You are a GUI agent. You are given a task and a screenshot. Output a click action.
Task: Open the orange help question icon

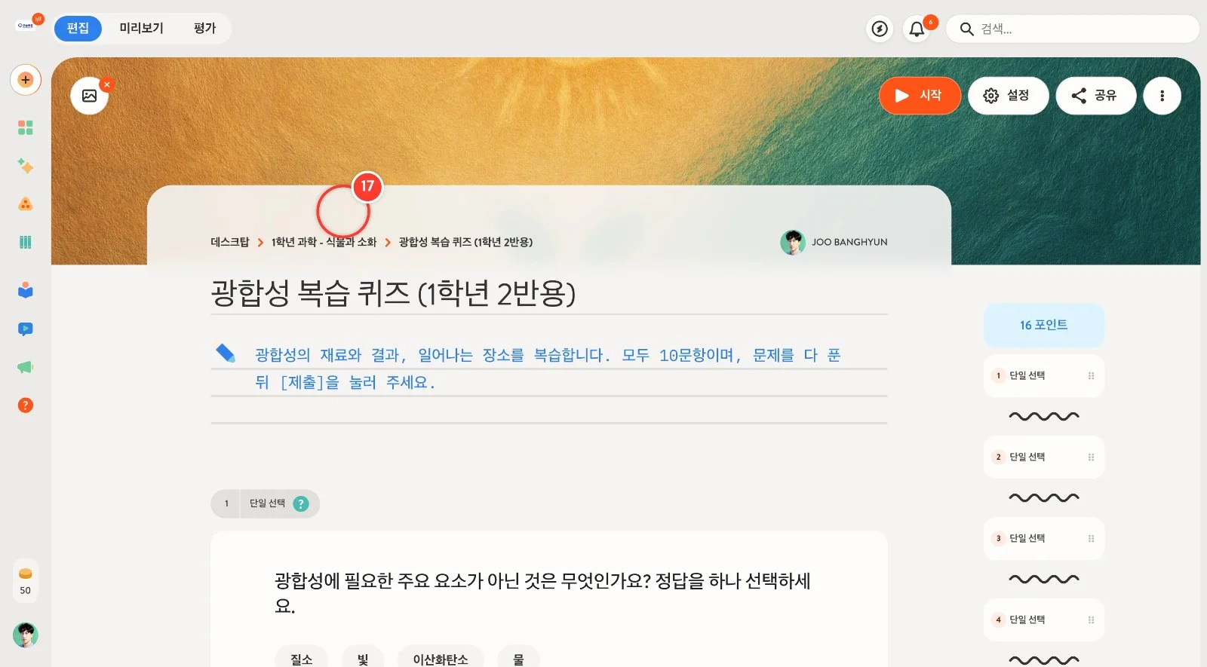26,405
